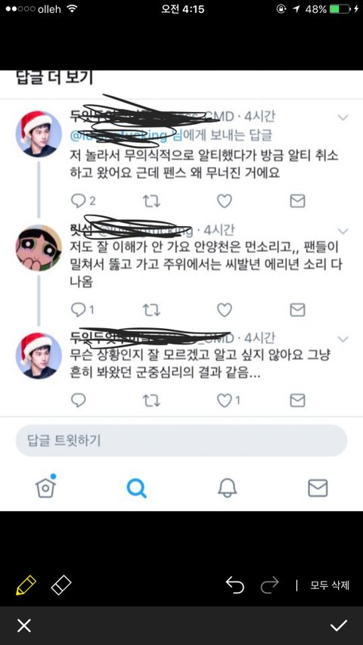Retweet the second tweet by 핏섭
Image resolution: width=363 pixels, height=645 pixels.
coord(151,310)
